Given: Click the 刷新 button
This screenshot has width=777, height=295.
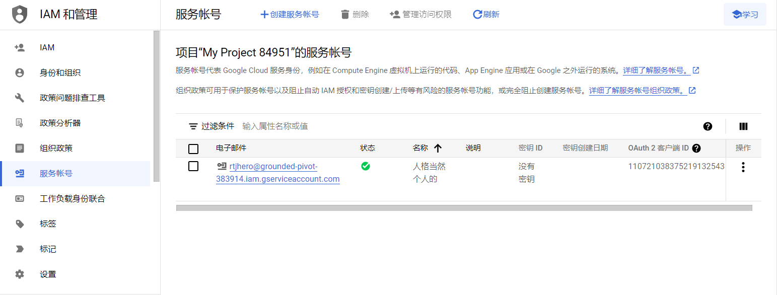Looking at the screenshot, I should click(486, 15).
